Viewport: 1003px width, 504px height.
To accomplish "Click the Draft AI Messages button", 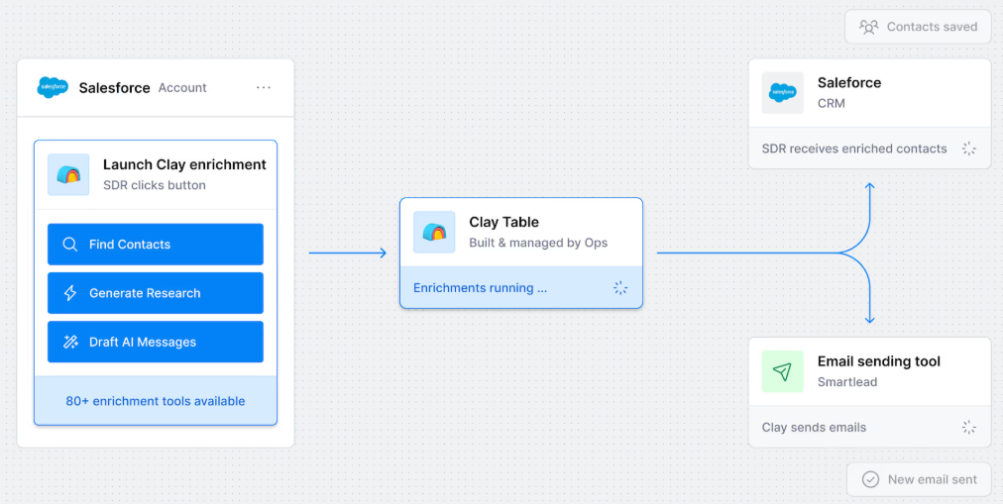I will (x=156, y=342).
